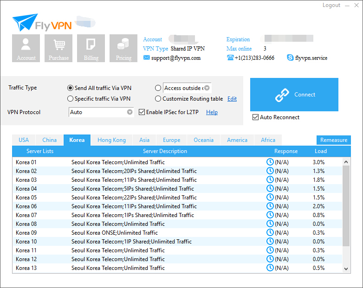363x288 pixels.
Task: Switch to the Hong Kong tab
Action: pos(111,140)
